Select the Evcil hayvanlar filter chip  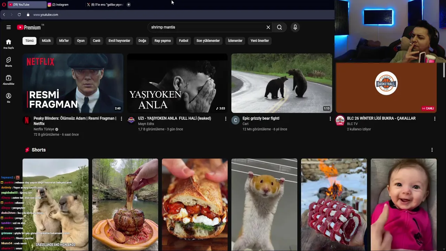coord(119,41)
